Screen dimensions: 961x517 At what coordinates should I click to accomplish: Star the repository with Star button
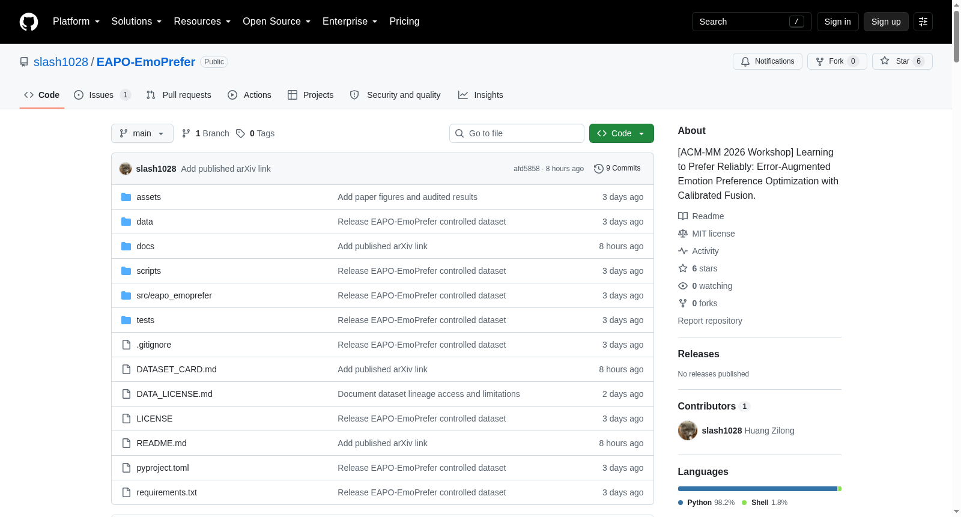(x=902, y=61)
